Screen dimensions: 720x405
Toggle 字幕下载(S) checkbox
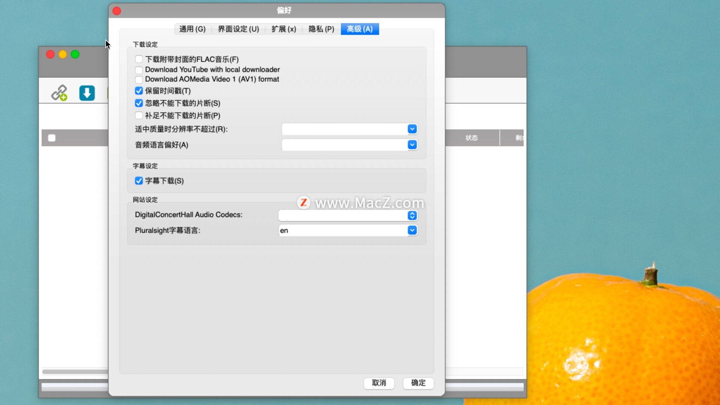tap(139, 181)
